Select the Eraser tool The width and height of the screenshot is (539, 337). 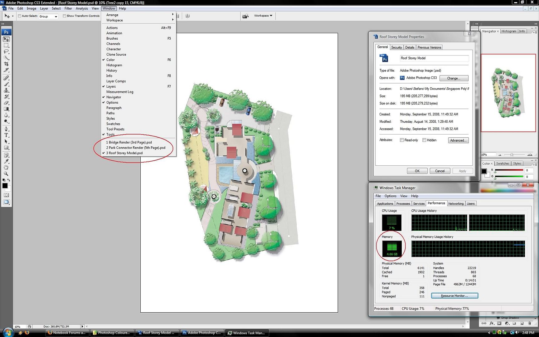pyautogui.click(x=6, y=103)
